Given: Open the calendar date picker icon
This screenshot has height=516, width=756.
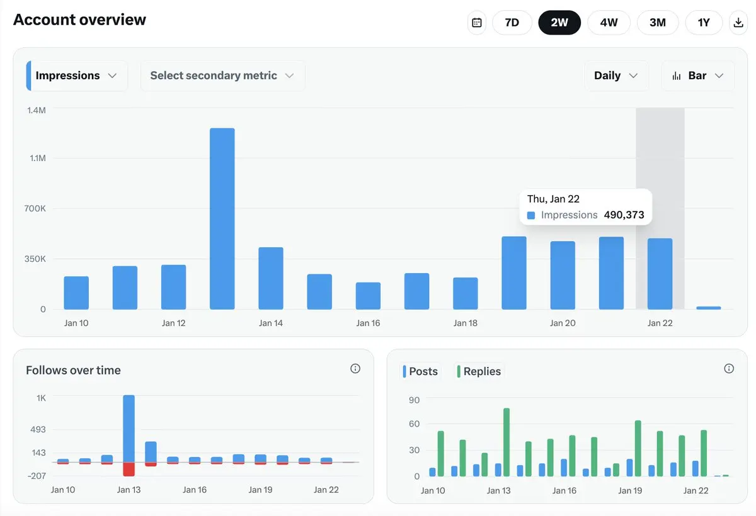Looking at the screenshot, I should pyautogui.click(x=477, y=23).
